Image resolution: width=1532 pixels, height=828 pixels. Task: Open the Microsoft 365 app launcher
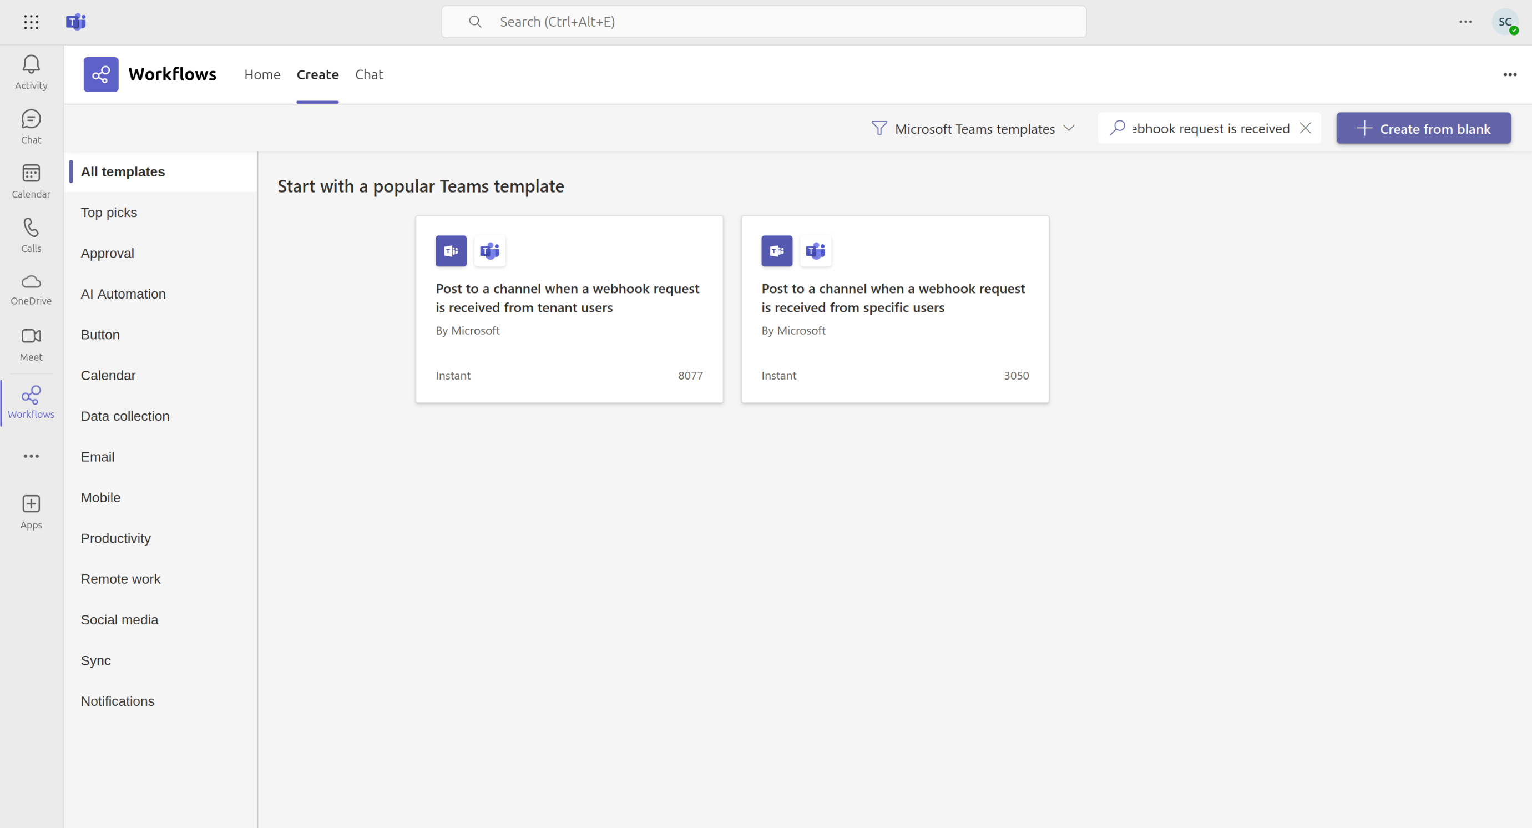(31, 22)
